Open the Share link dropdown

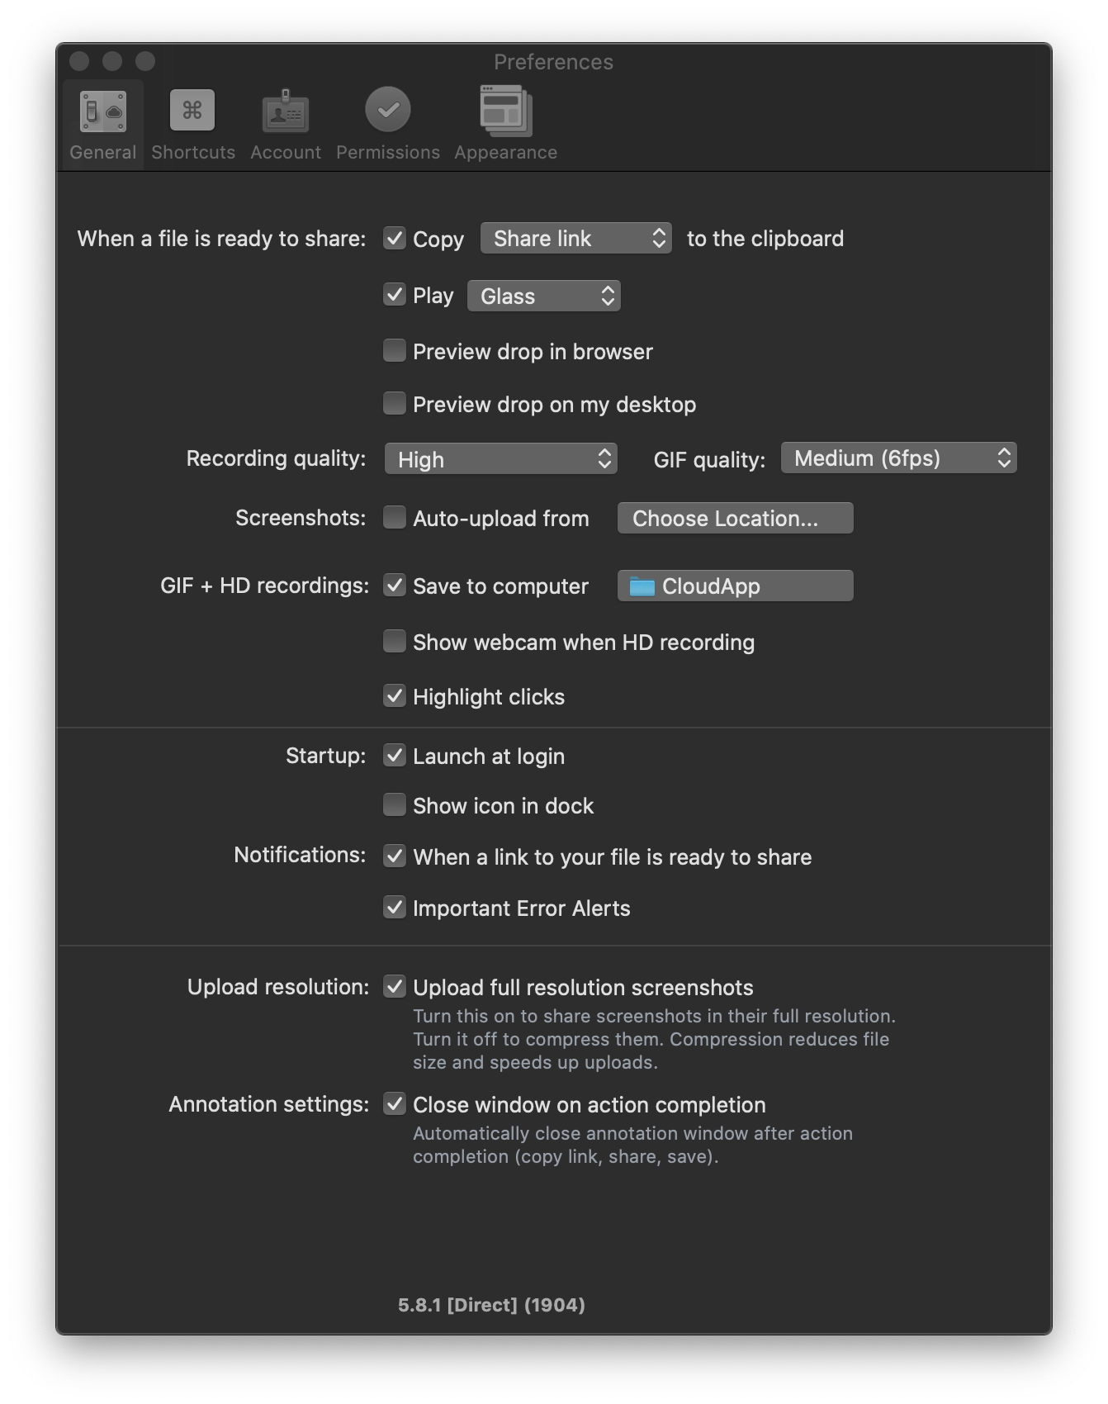point(576,239)
